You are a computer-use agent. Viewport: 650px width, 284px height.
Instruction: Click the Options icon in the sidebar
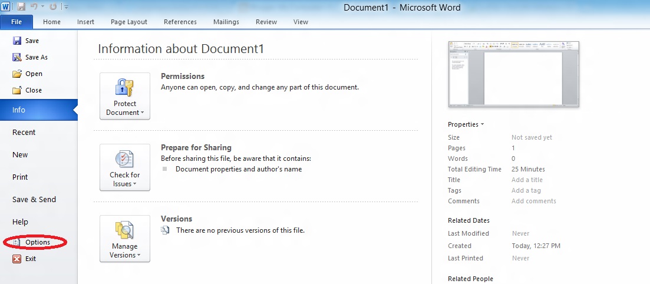click(x=17, y=242)
